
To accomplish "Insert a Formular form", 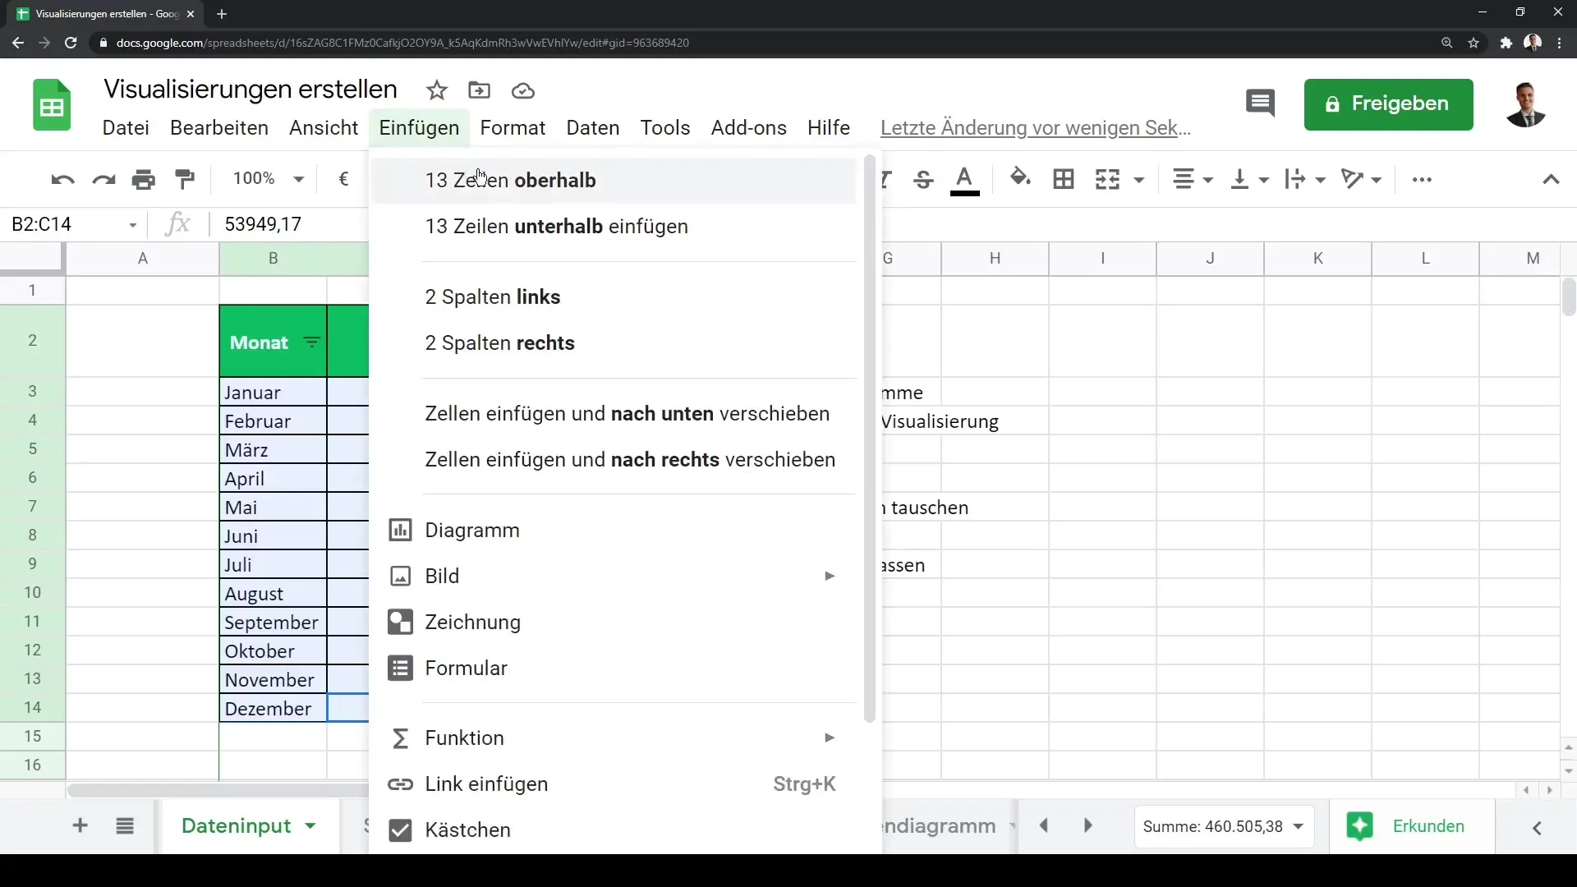I will point(614,669).
